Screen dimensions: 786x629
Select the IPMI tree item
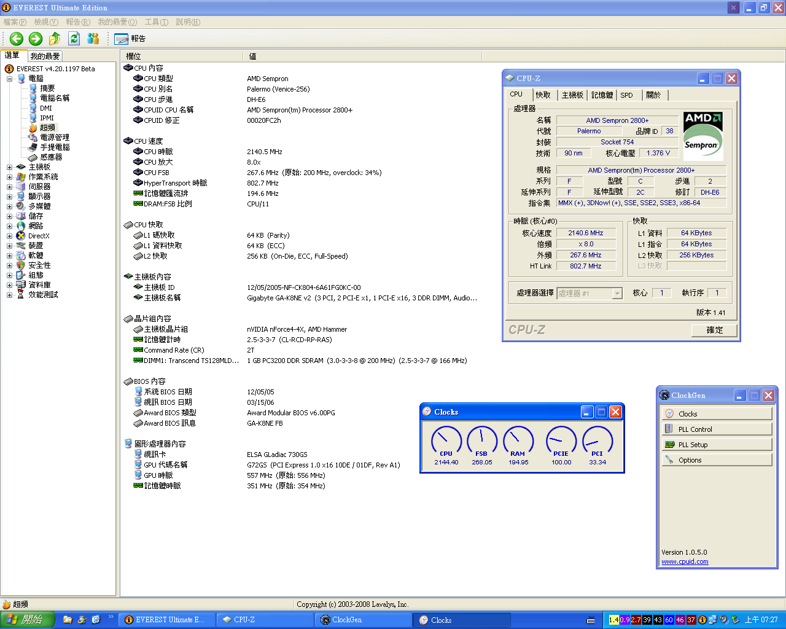pyautogui.click(x=47, y=118)
